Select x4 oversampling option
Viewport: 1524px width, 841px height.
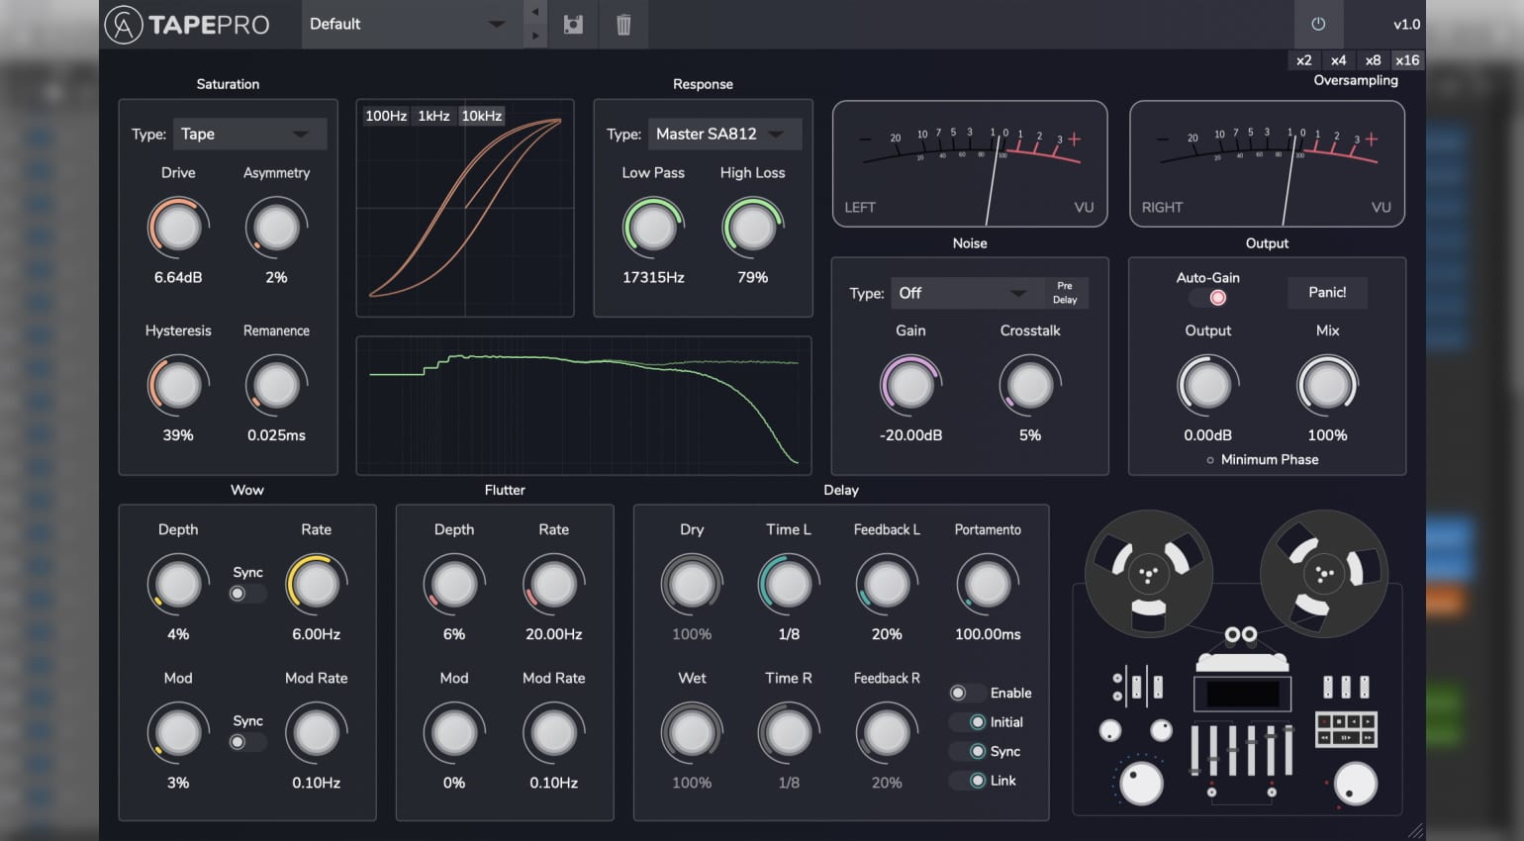point(1338,60)
